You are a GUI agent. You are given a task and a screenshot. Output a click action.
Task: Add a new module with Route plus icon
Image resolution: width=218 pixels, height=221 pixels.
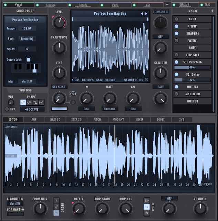tap(212, 11)
